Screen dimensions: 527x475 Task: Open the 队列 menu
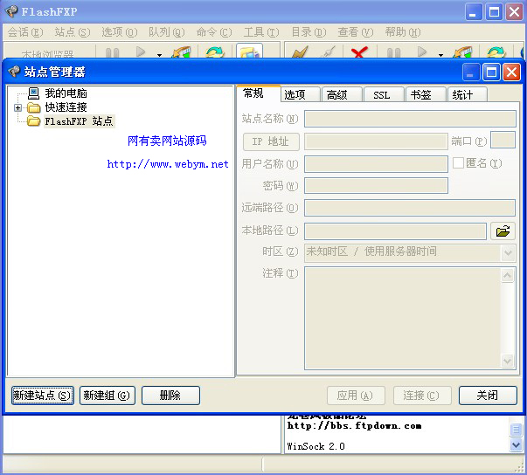pos(167,32)
